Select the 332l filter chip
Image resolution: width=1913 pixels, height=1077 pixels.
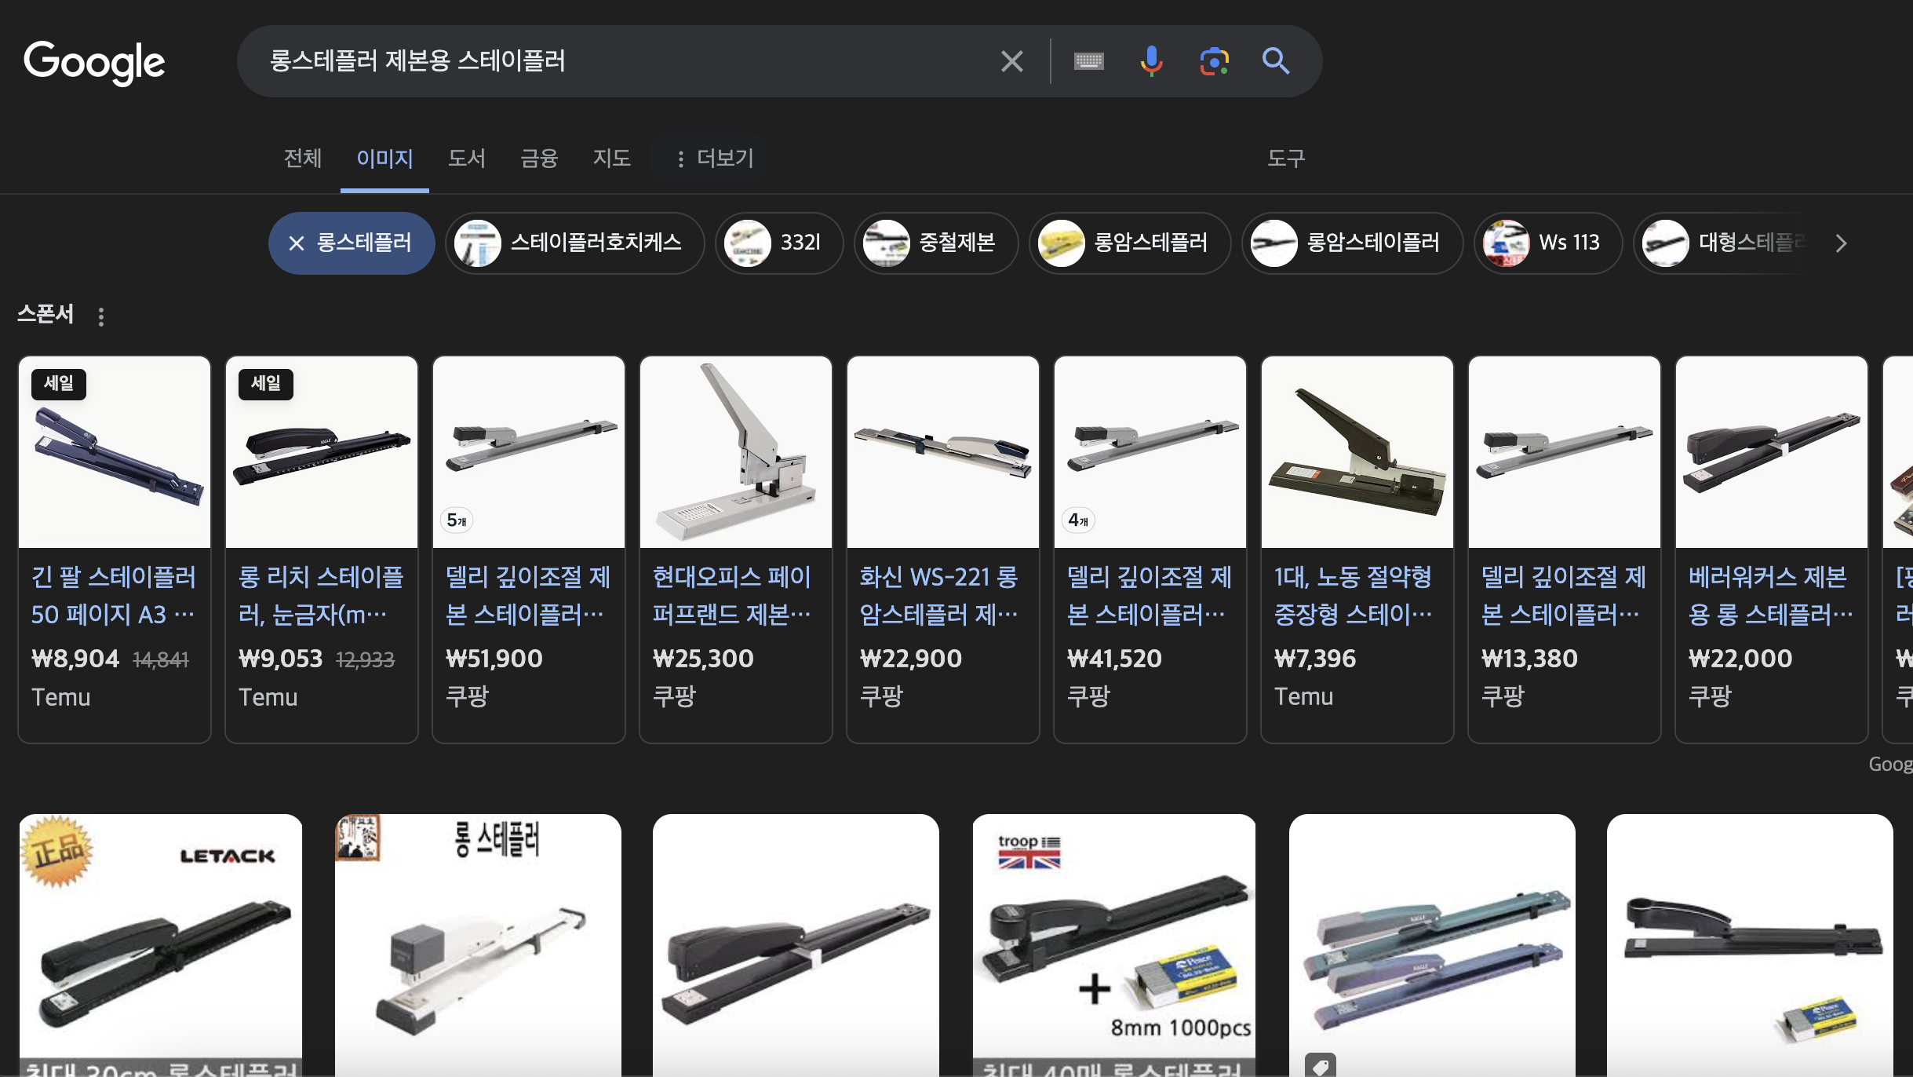[x=778, y=243]
